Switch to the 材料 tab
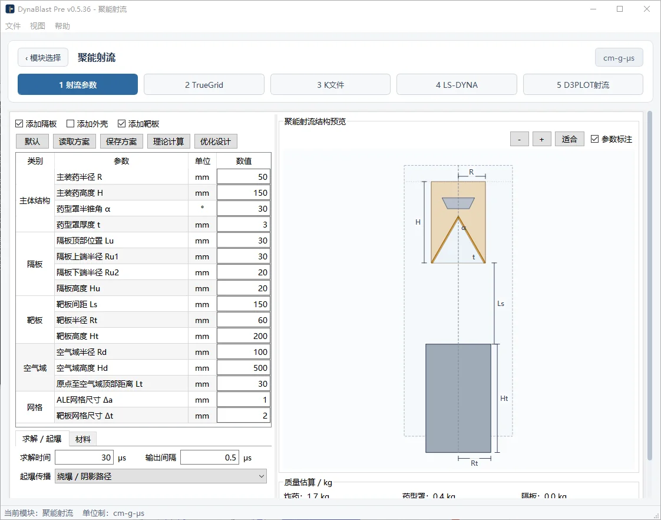This screenshot has height=520, width=661. point(83,439)
